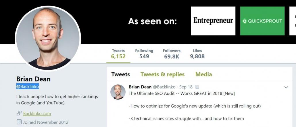296x127 pixels.
Task: Expand the tweet options chevron menu
Action: tap(286, 87)
